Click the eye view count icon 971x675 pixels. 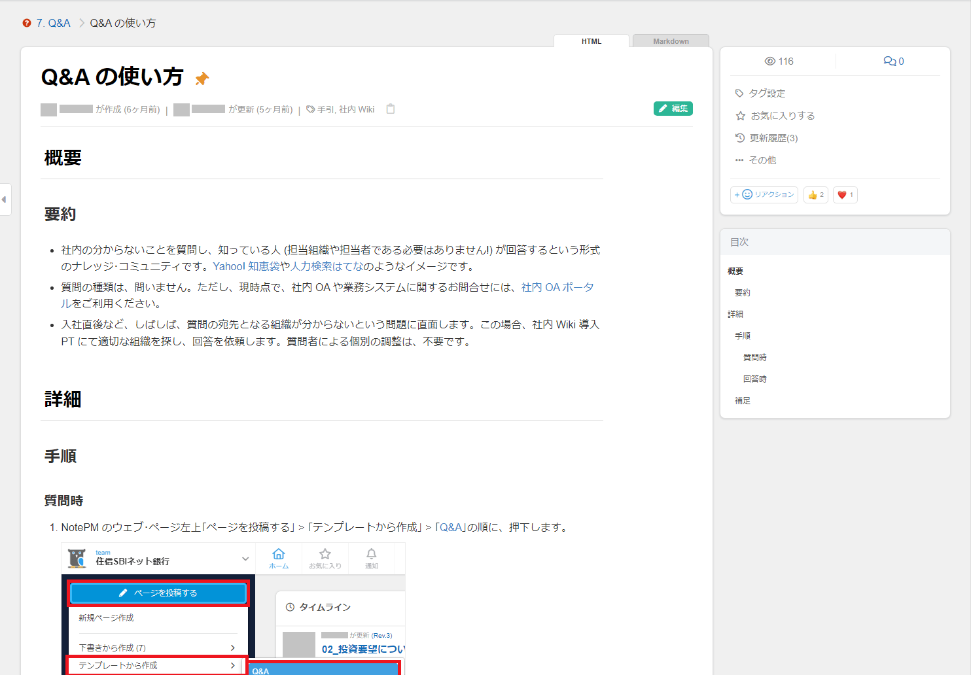[770, 61]
